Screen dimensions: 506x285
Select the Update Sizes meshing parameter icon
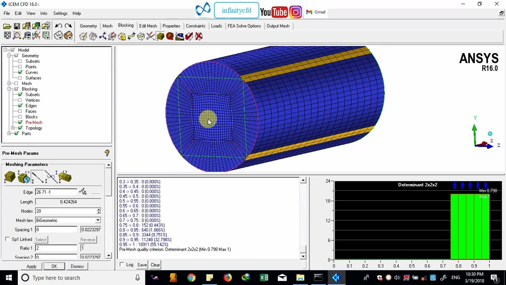click(x=9, y=177)
